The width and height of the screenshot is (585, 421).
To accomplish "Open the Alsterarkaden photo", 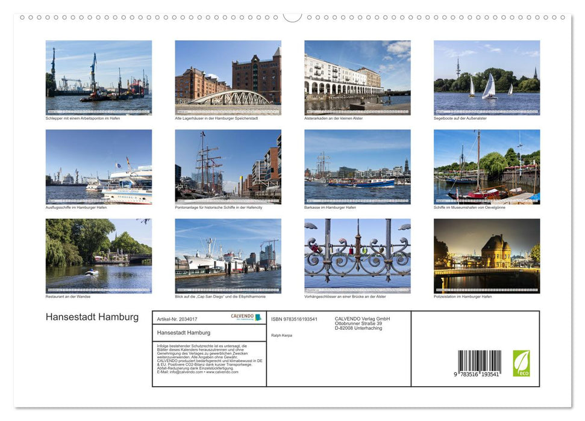I will (357, 77).
